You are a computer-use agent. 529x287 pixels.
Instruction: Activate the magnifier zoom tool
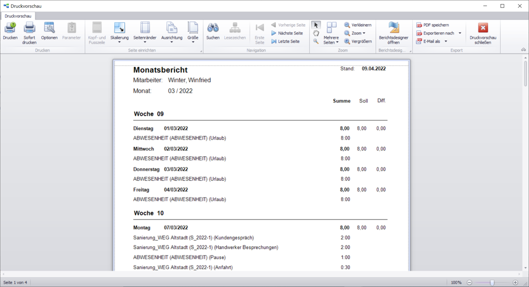click(316, 42)
